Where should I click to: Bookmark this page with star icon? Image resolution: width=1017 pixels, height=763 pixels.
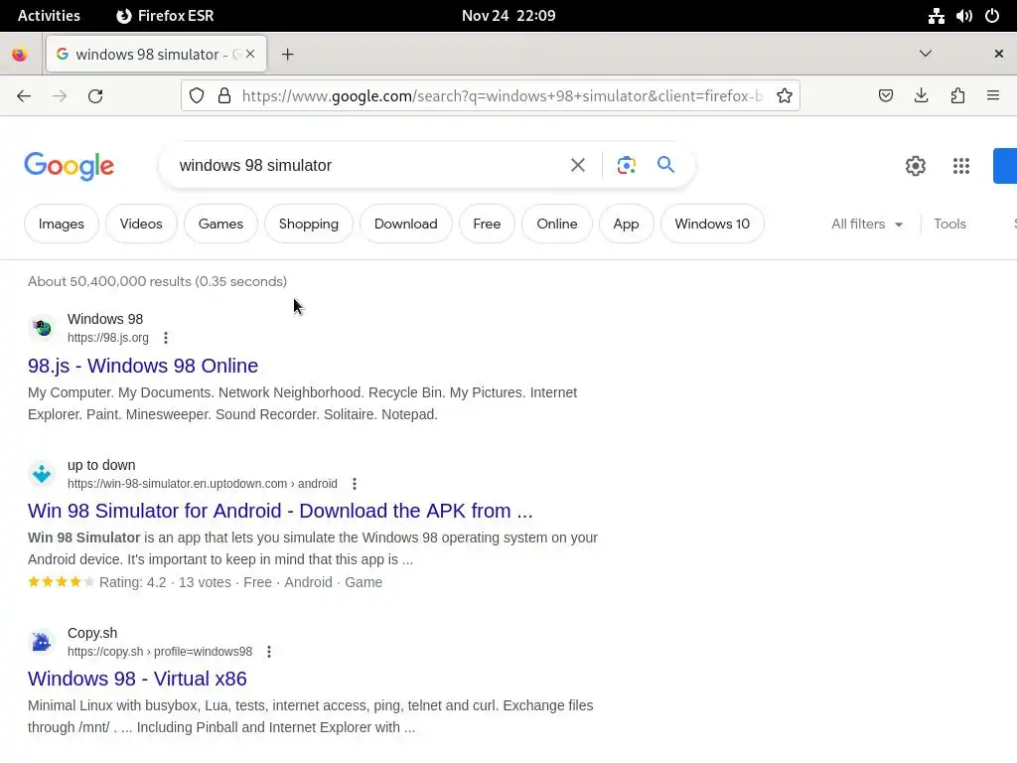click(785, 96)
